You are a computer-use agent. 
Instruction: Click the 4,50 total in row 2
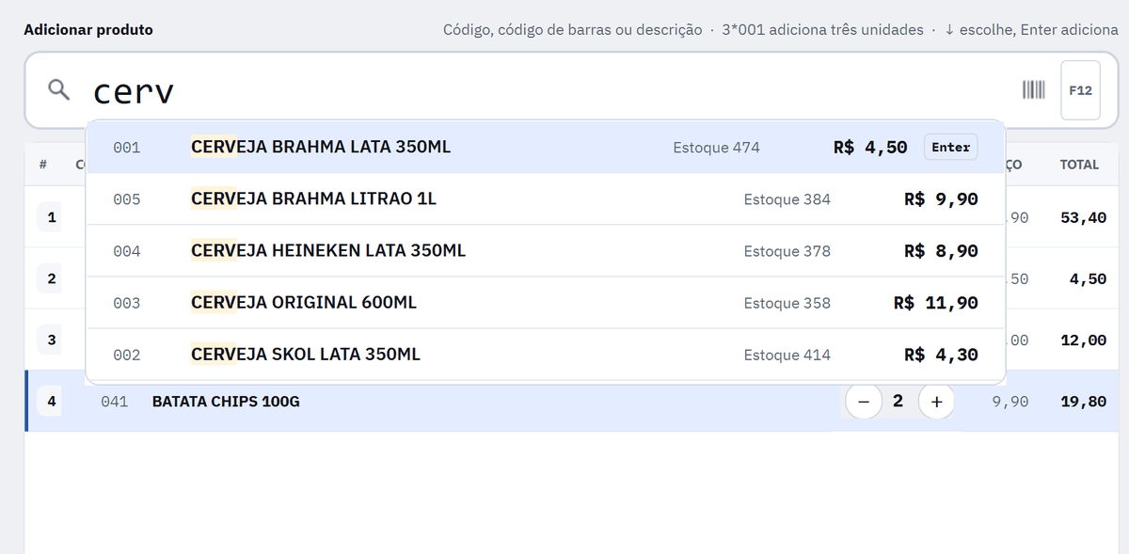tap(1089, 279)
